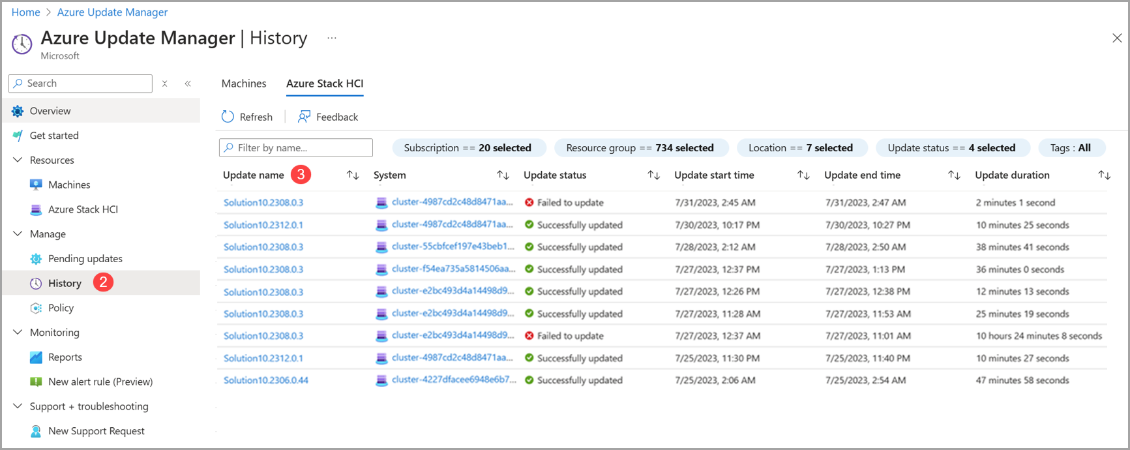Click the Azure Update Manager clock icon
Viewport: 1130px width, 450px height.
(22, 44)
